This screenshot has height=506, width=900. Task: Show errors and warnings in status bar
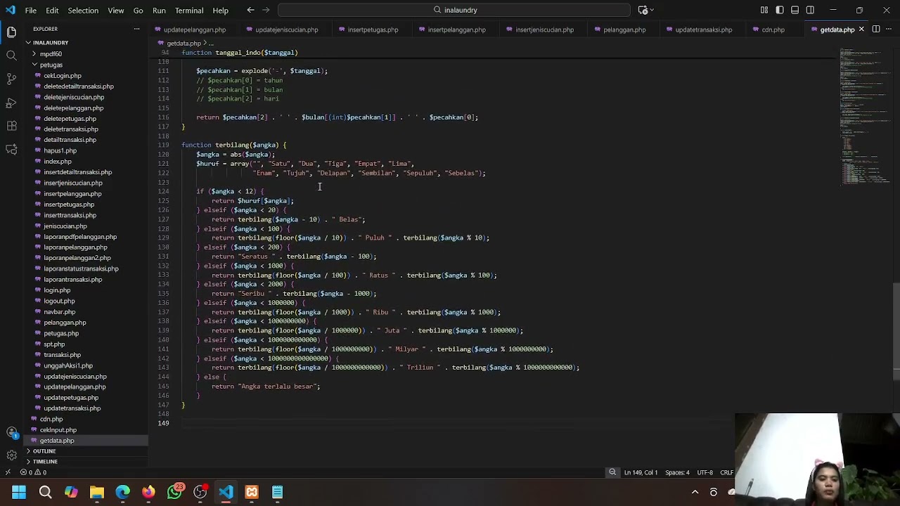33,472
